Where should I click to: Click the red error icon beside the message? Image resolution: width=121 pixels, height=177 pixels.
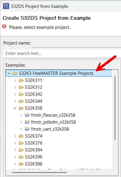[4, 27]
